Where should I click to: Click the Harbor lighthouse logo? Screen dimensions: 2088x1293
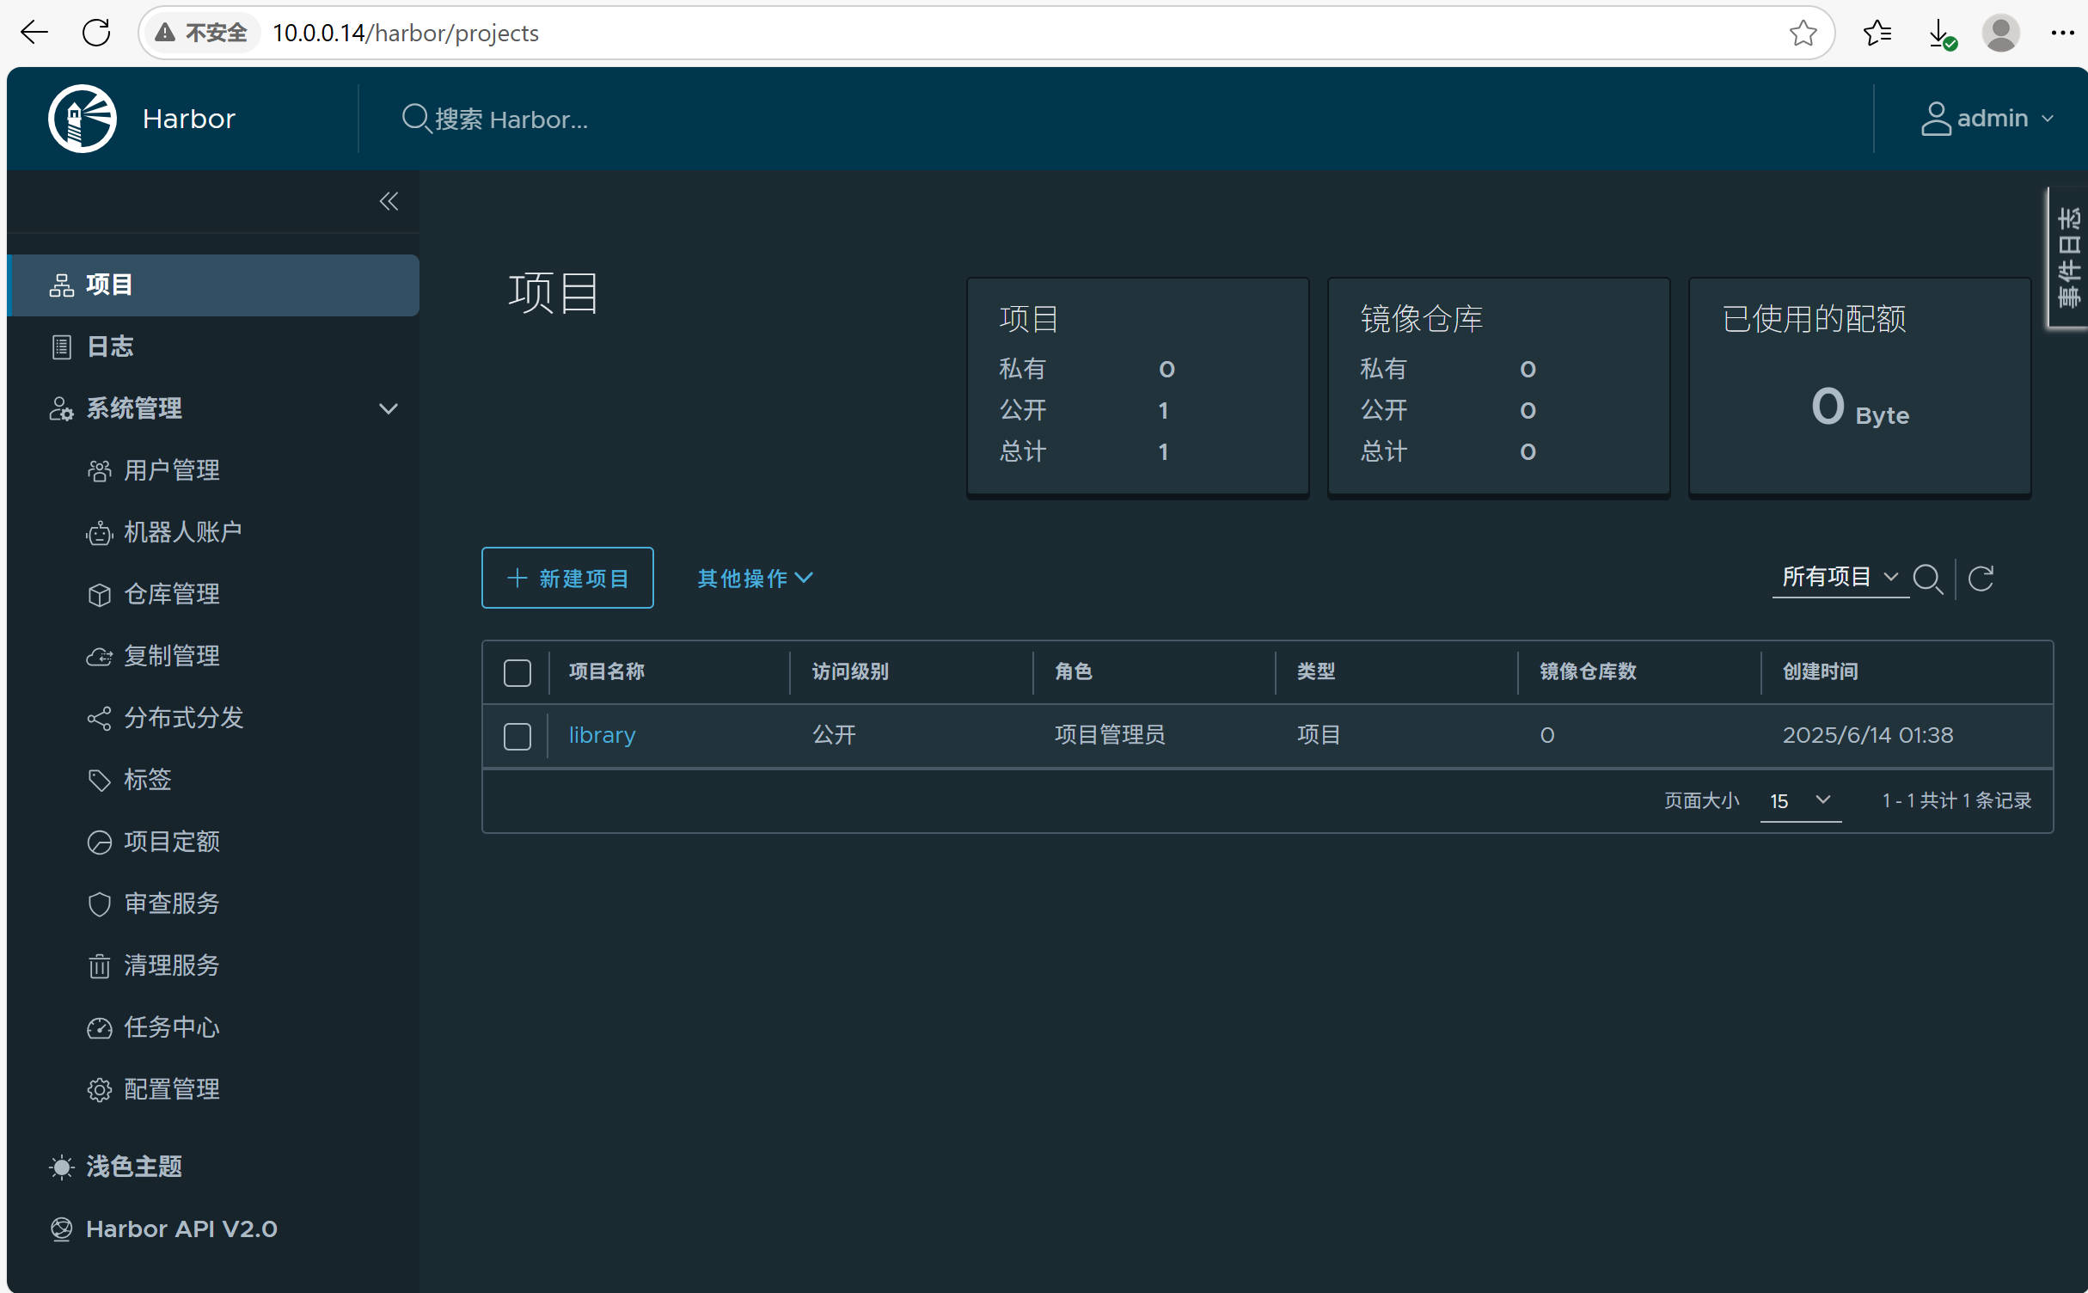83,119
